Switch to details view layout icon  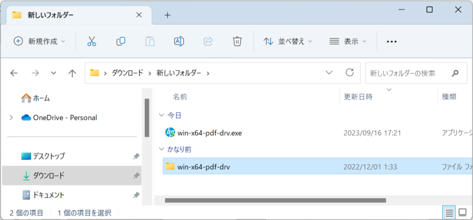(449, 213)
